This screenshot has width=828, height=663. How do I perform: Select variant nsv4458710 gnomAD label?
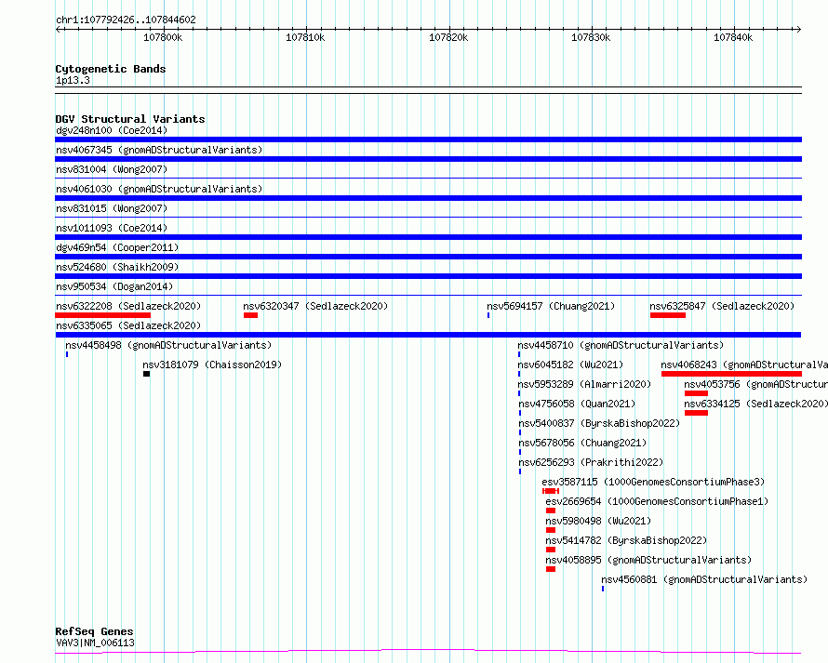(x=621, y=345)
